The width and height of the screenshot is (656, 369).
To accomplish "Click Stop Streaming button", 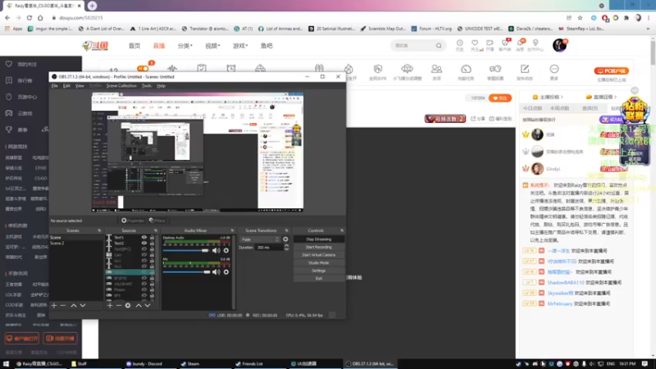I will pyautogui.click(x=319, y=239).
